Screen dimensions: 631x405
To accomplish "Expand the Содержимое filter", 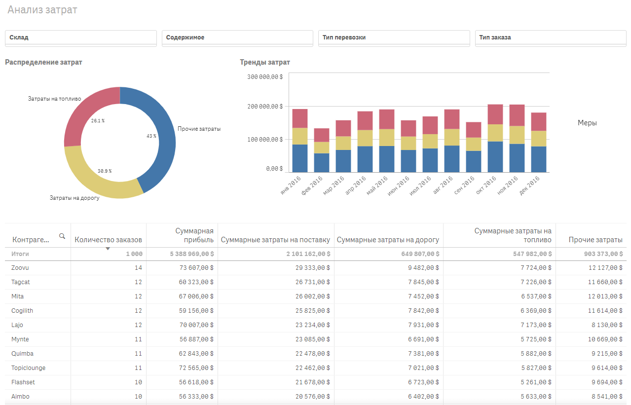I will pos(237,37).
